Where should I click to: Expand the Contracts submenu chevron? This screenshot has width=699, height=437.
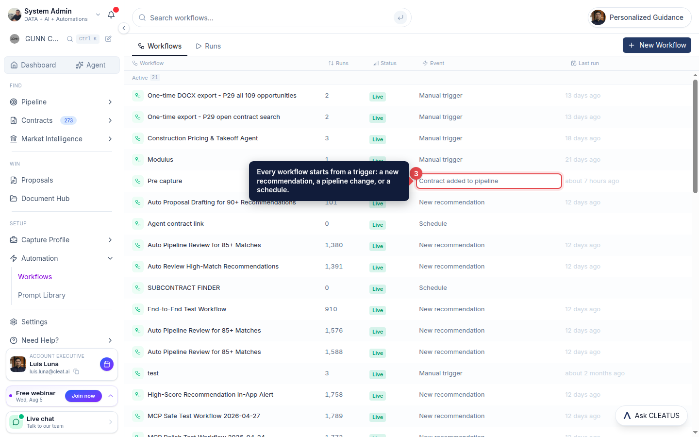[110, 120]
